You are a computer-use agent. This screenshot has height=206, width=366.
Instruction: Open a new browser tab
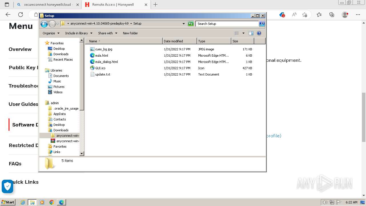click(x=155, y=5)
